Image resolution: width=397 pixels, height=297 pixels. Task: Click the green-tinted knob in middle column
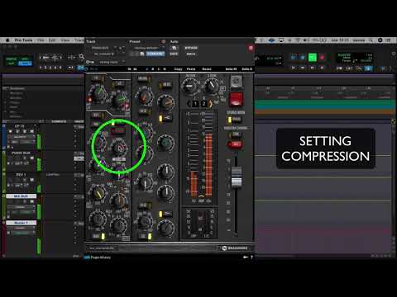165,143
